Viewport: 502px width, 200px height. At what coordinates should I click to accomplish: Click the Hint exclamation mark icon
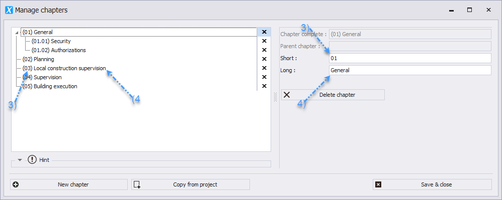(32, 159)
